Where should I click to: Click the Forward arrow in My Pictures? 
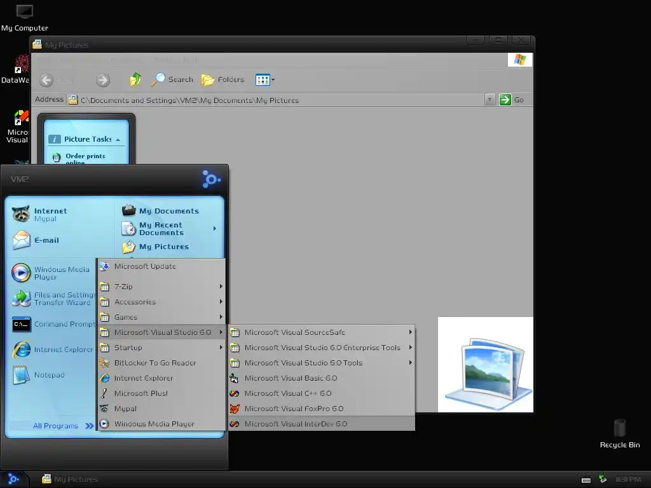[102, 79]
